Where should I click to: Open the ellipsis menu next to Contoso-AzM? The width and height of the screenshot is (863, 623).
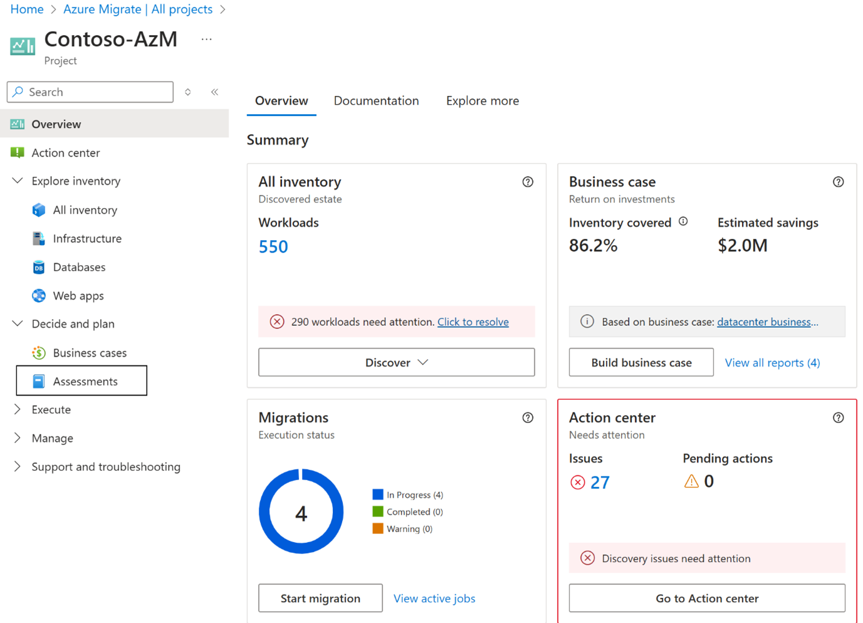pos(206,39)
